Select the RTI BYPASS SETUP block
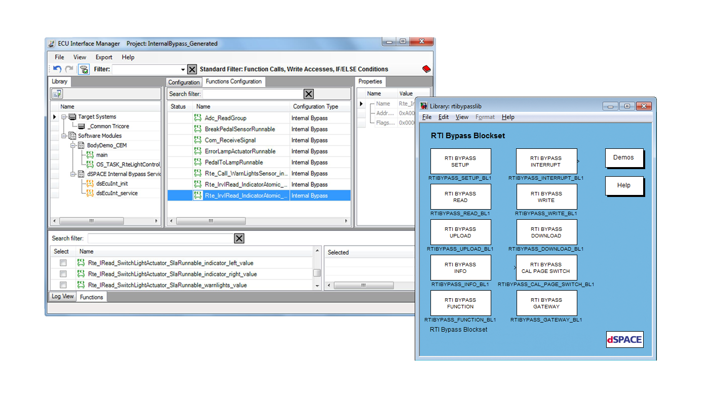Screen dimensions: 709x399 pyautogui.click(x=460, y=162)
